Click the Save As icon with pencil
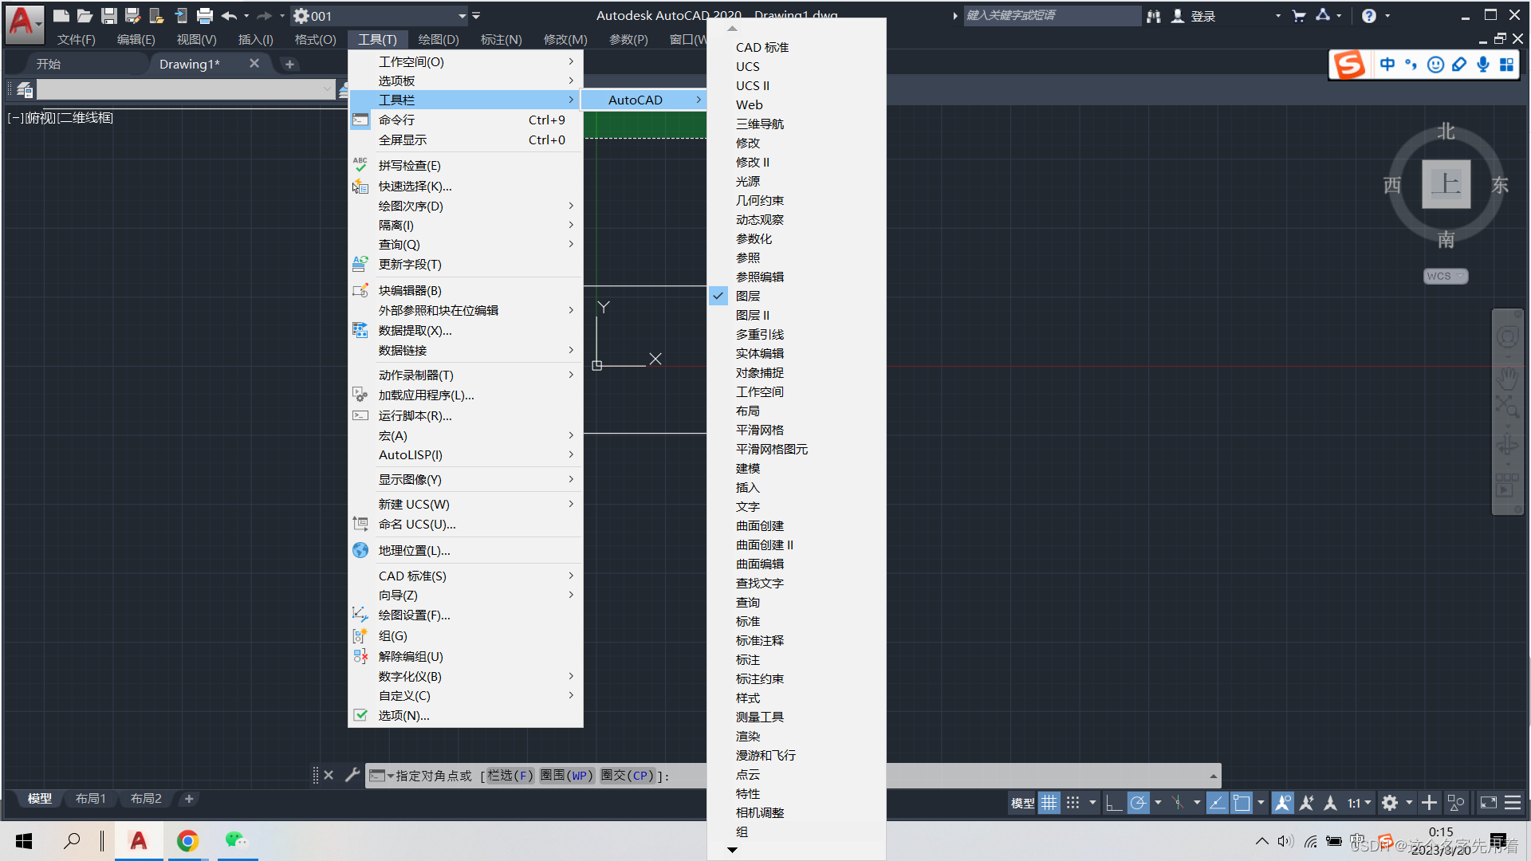 (133, 16)
